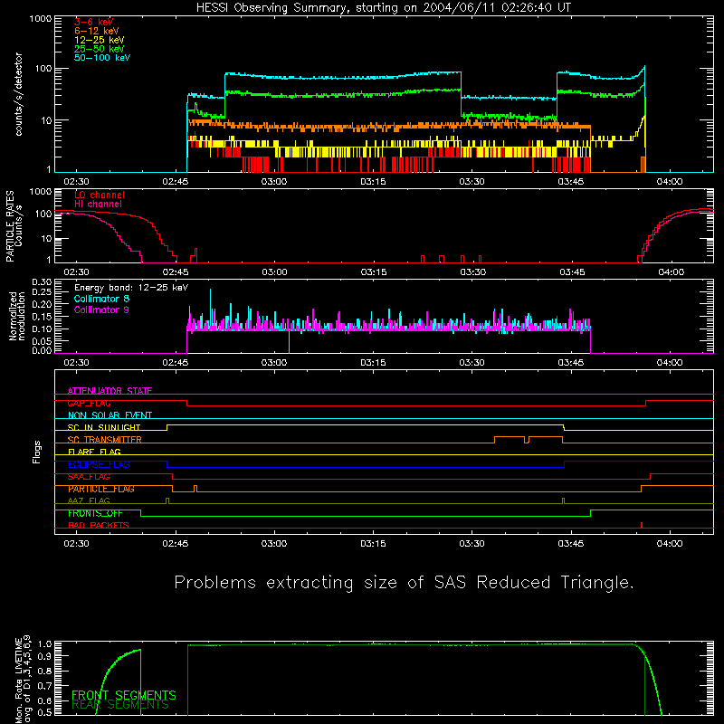Click the dim AAZ_FLAG label
The height and width of the screenshot is (724, 724).
pyautogui.click(x=89, y=501)
